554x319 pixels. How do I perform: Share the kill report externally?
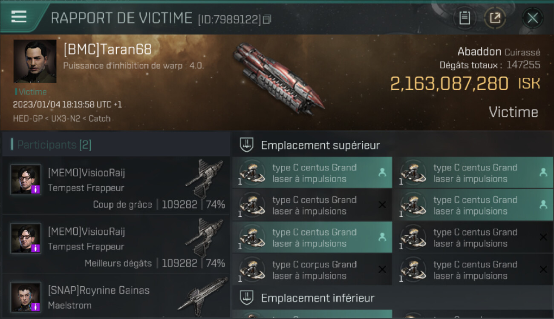click(x=495, y=18)
